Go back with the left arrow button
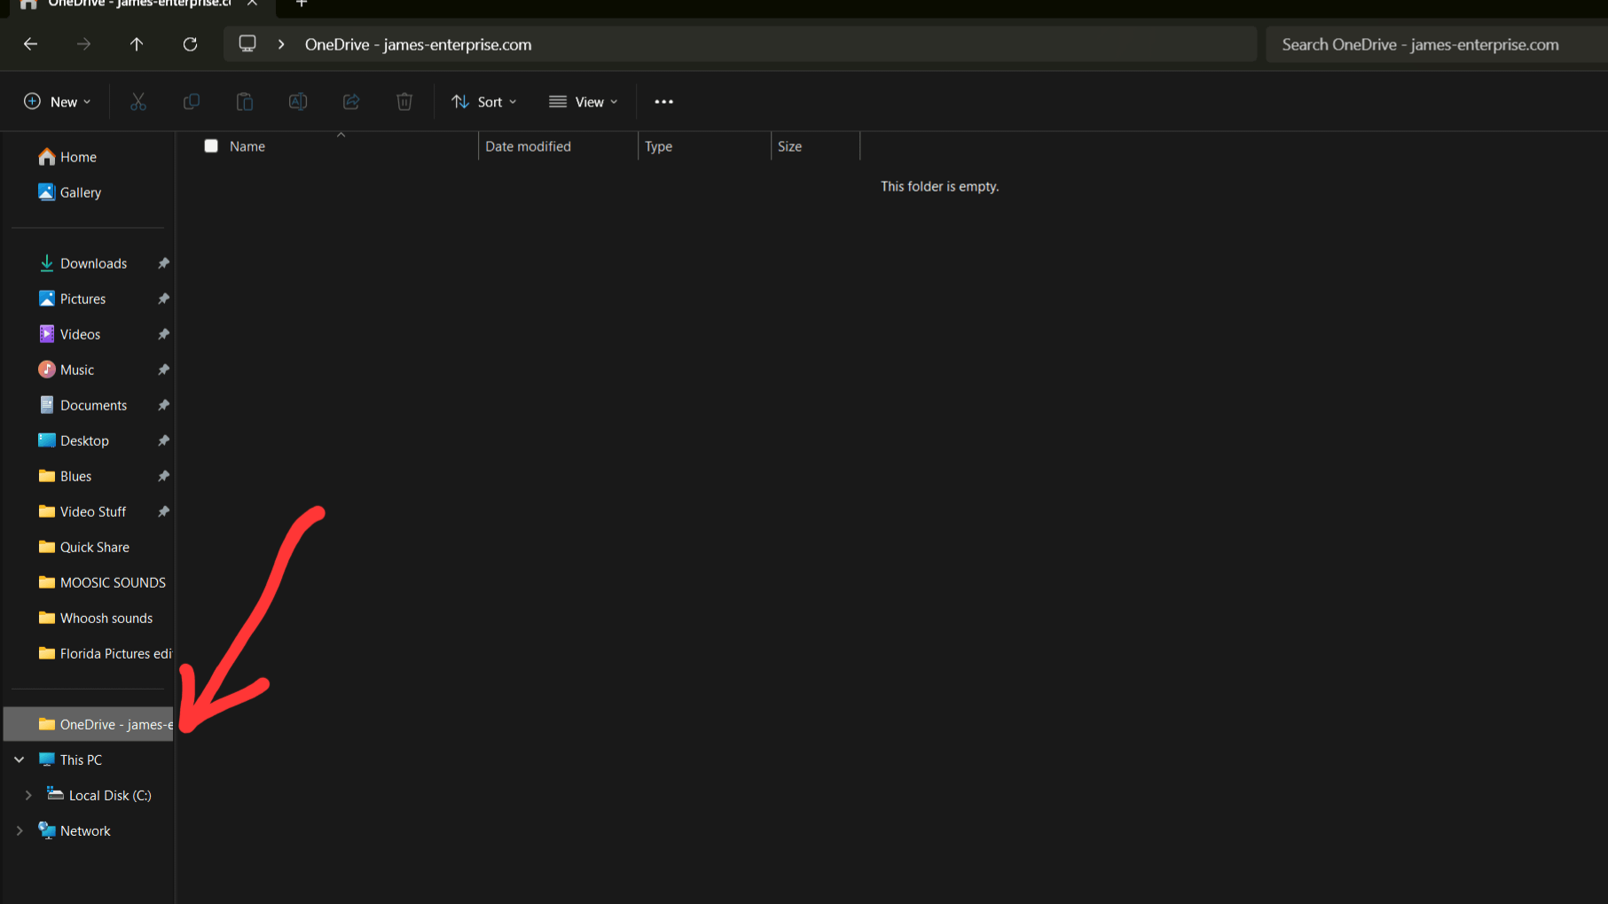The width and height of the screenshot is (1608, 904). click(30, 44)
